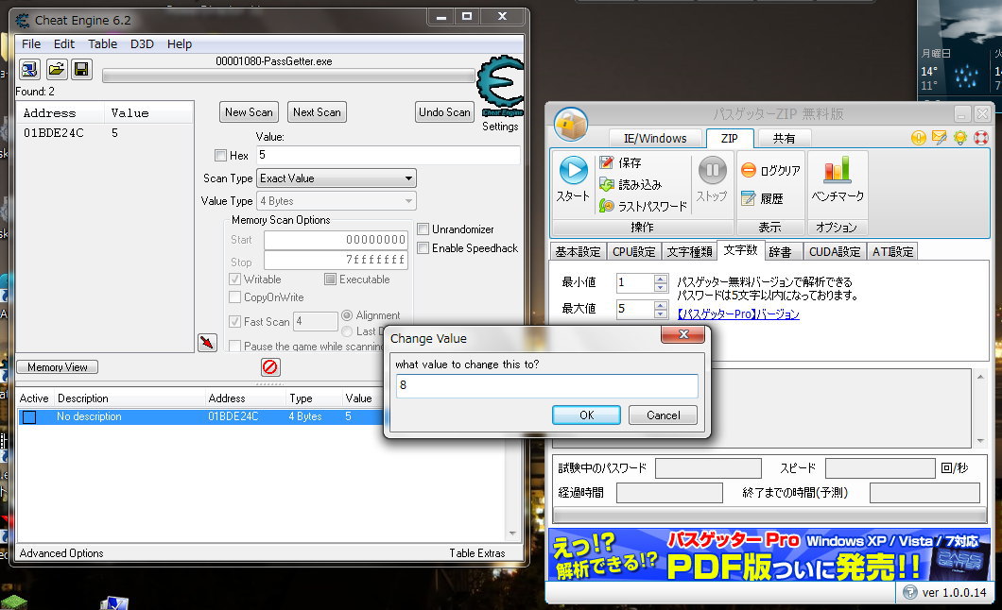
Task: Click the weather gadget rain icon
Action: coord(966,76)
